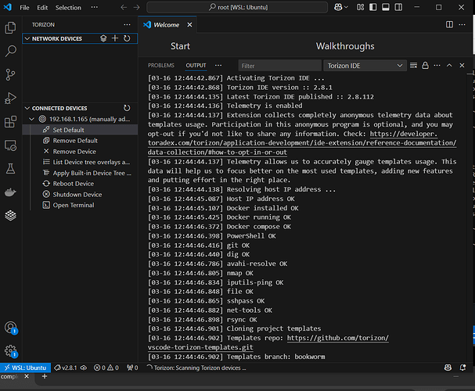Go back in navigation history
Image resolution: width=475 pixels, height=391 pixels.
pos(124,7)
